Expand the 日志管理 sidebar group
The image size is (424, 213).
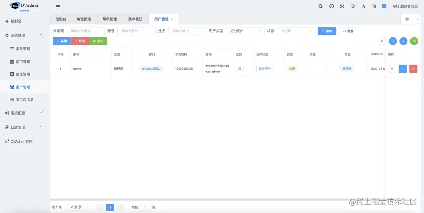(x=25, y=127)
